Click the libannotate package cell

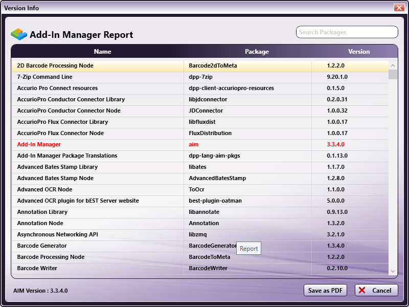[247, 212]
